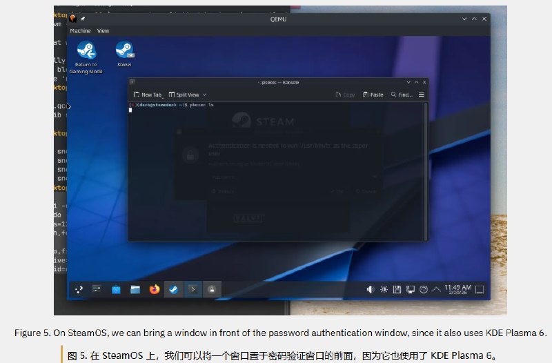Click the Konsole terminal scrollbar
Image resolution: width=552 pixels, height=363 pixels.
pyautogui.click(x=426, y=171)
